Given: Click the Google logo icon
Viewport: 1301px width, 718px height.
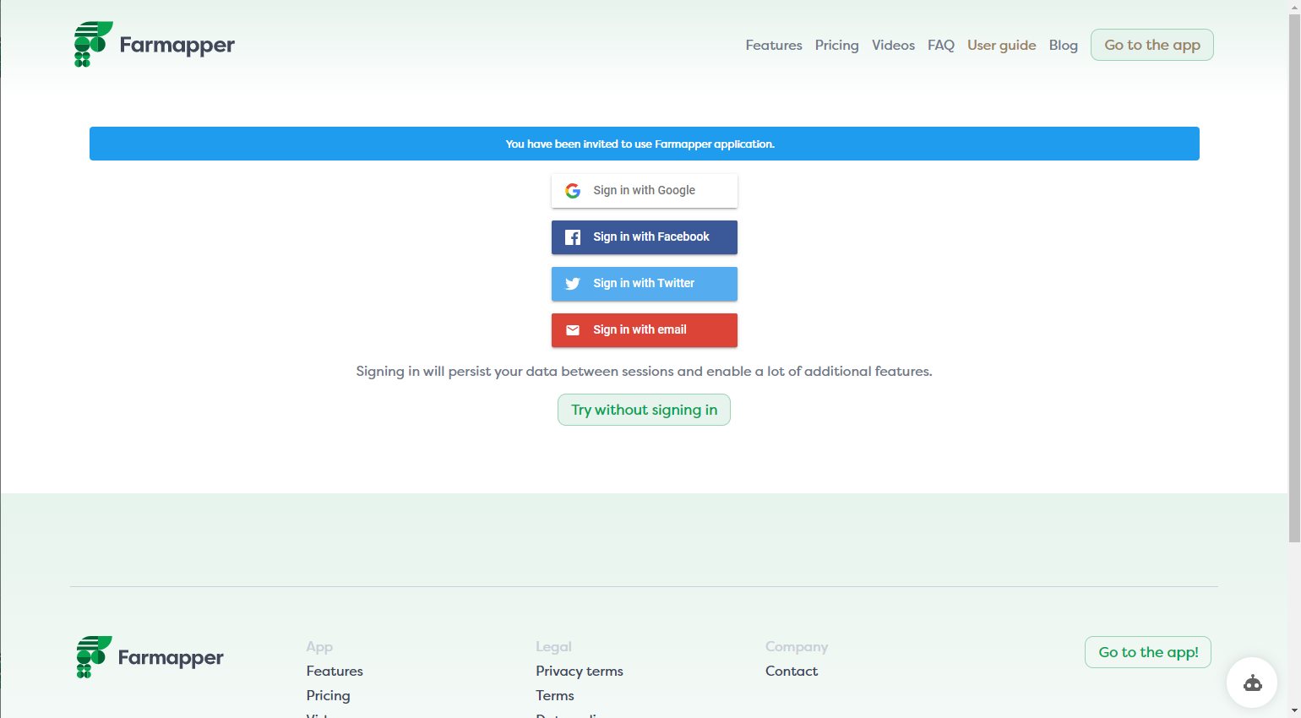Looking at the screenshot, I should tap(573, 191).
